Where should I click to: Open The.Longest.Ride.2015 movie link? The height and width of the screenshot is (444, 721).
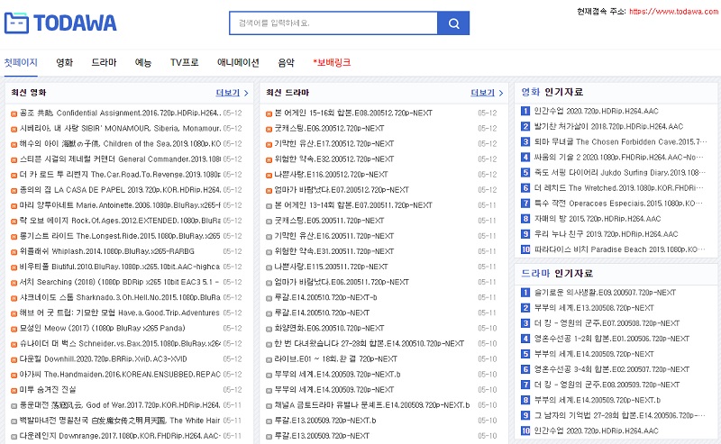pyautogui.click(x=120, y=236)
